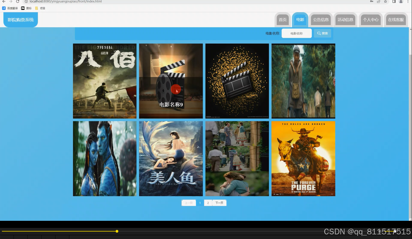Open the gold-sparkle clapperboard movie poster
The width and height of the screenshot is (412, 239).
237,81
